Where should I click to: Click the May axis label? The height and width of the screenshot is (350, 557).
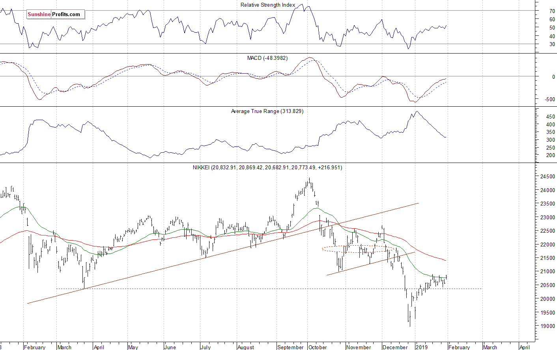tap(133, 347)
